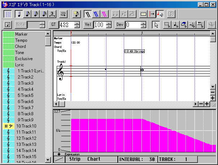Select the quarter note length
Screen dimensions: 218x165
[19, 14]
